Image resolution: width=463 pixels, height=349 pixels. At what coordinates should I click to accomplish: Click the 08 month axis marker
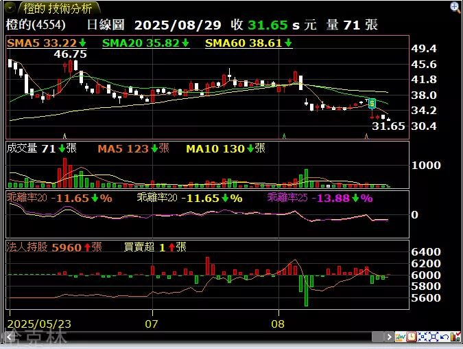(x=278, y=324)
